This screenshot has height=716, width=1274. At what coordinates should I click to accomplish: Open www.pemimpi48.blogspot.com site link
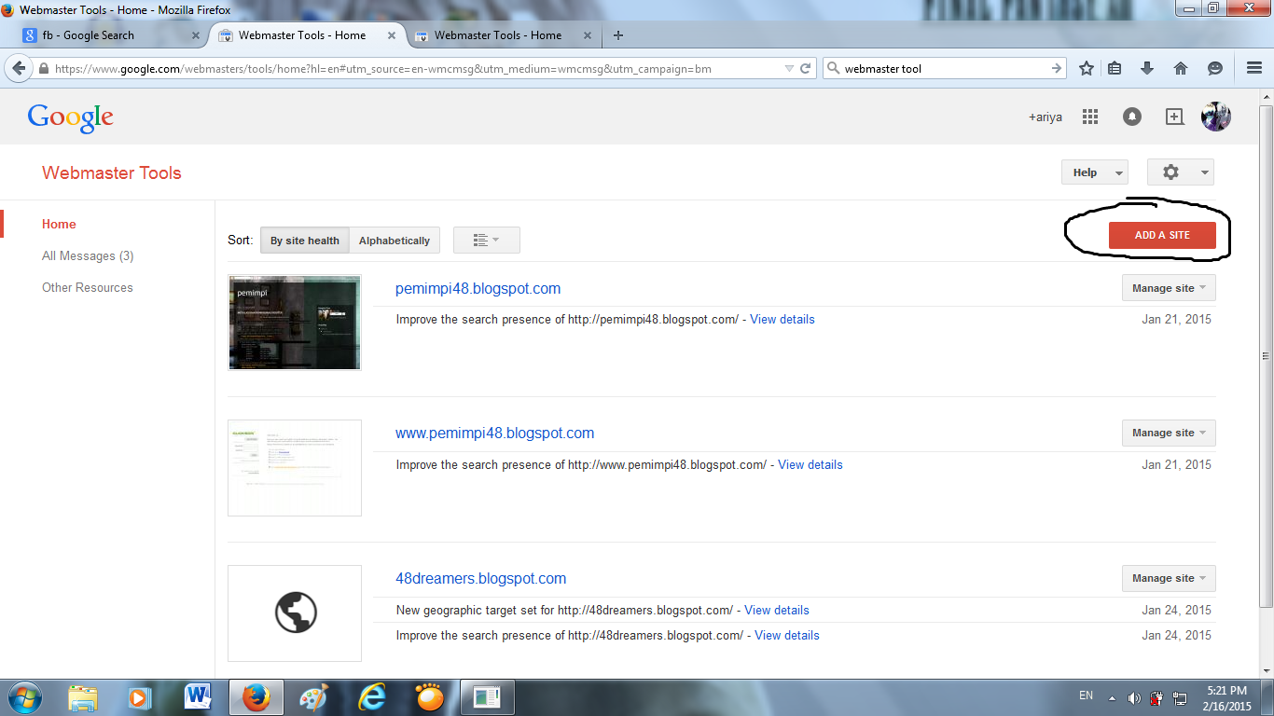(x=495, y=433)
